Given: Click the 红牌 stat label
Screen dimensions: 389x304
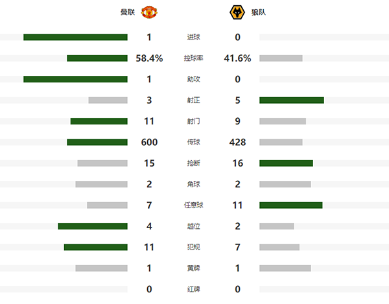Looking at the screenshot, I should pyautogui.click(x=194, y=289).
